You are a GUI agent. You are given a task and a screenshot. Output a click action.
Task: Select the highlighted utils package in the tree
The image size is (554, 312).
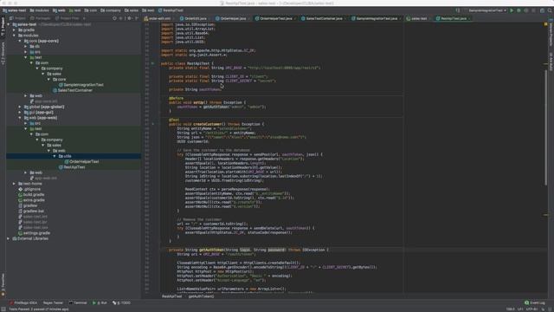point(66,156)
